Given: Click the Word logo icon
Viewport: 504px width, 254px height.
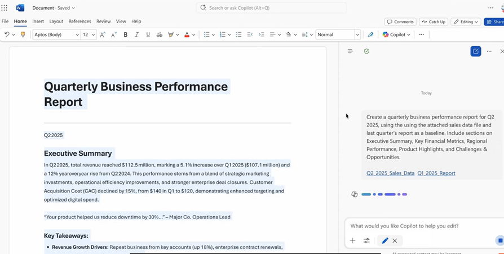Looking at the screenshot, I should coord(20,8).
